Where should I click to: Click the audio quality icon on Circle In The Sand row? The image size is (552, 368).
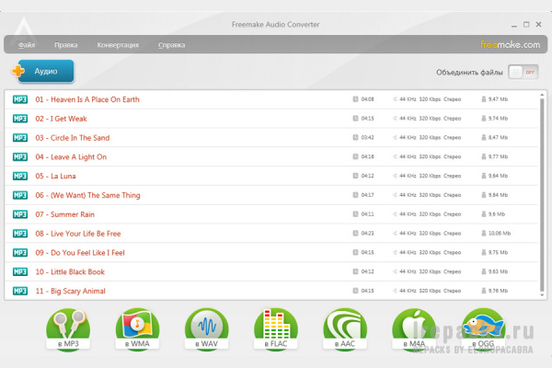(395, 138)
